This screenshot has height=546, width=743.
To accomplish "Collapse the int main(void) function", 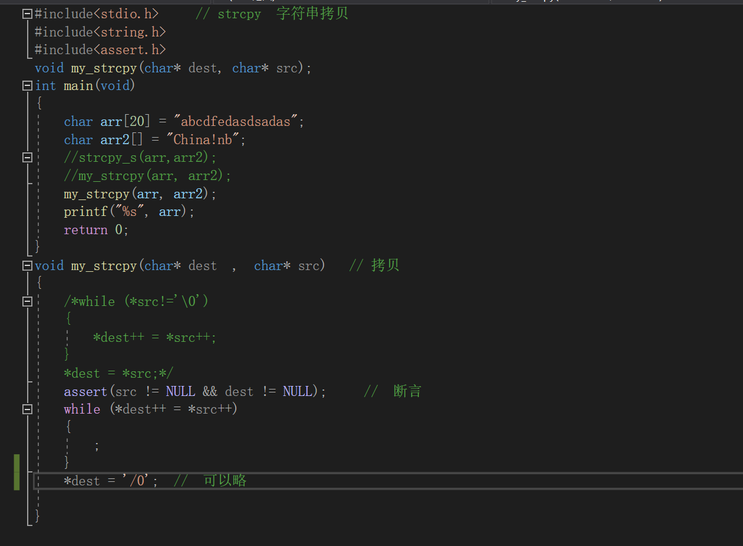I will [27, 85].
